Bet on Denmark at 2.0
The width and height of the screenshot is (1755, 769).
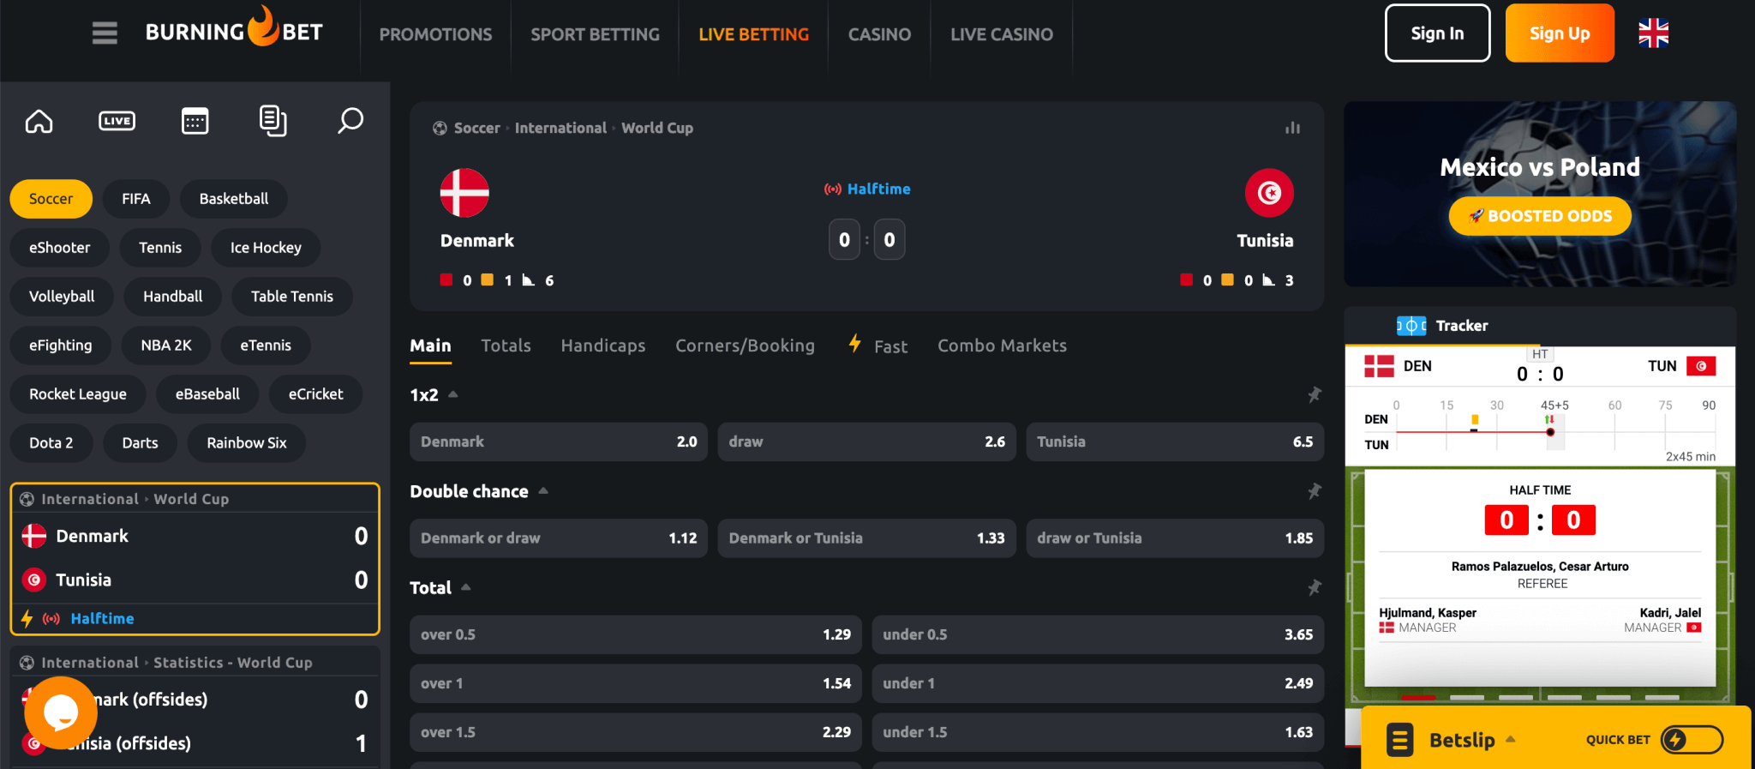point(559,442)
